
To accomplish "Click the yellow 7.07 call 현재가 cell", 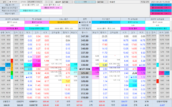I will [x=66, y=81].
